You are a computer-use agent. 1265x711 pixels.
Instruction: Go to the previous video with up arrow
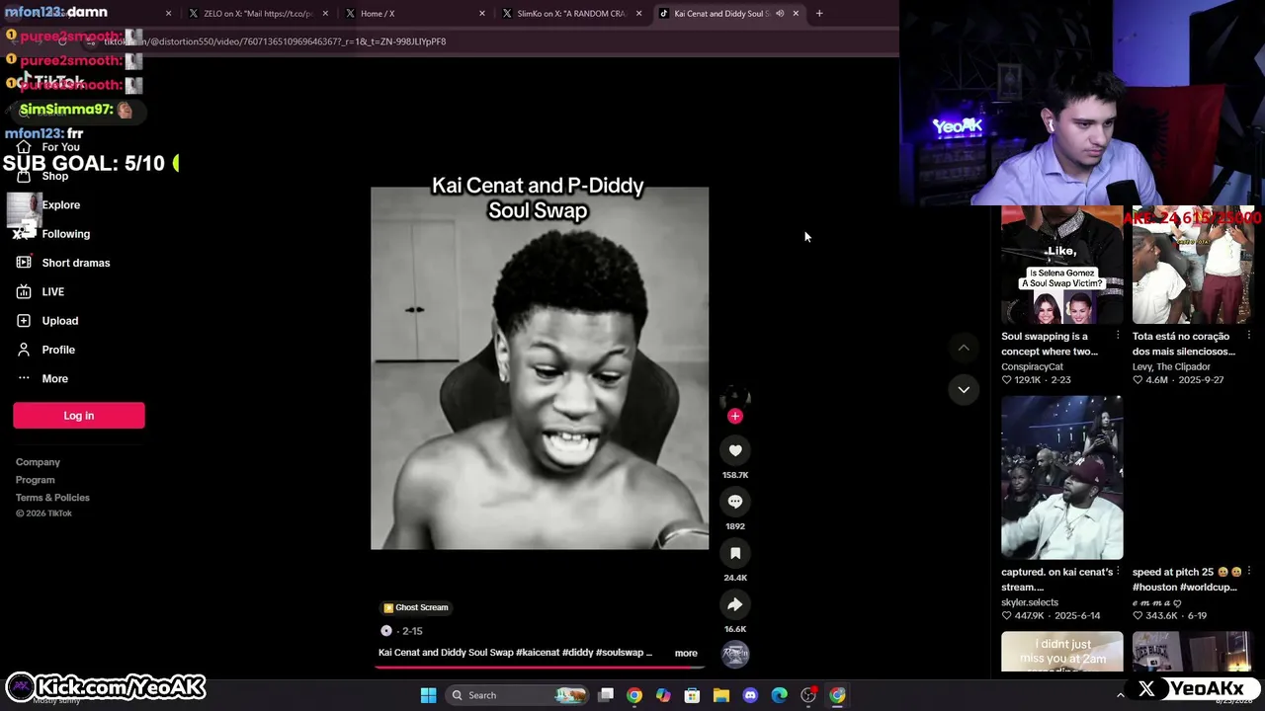964,348
